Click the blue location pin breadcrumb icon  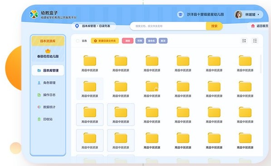77,26
